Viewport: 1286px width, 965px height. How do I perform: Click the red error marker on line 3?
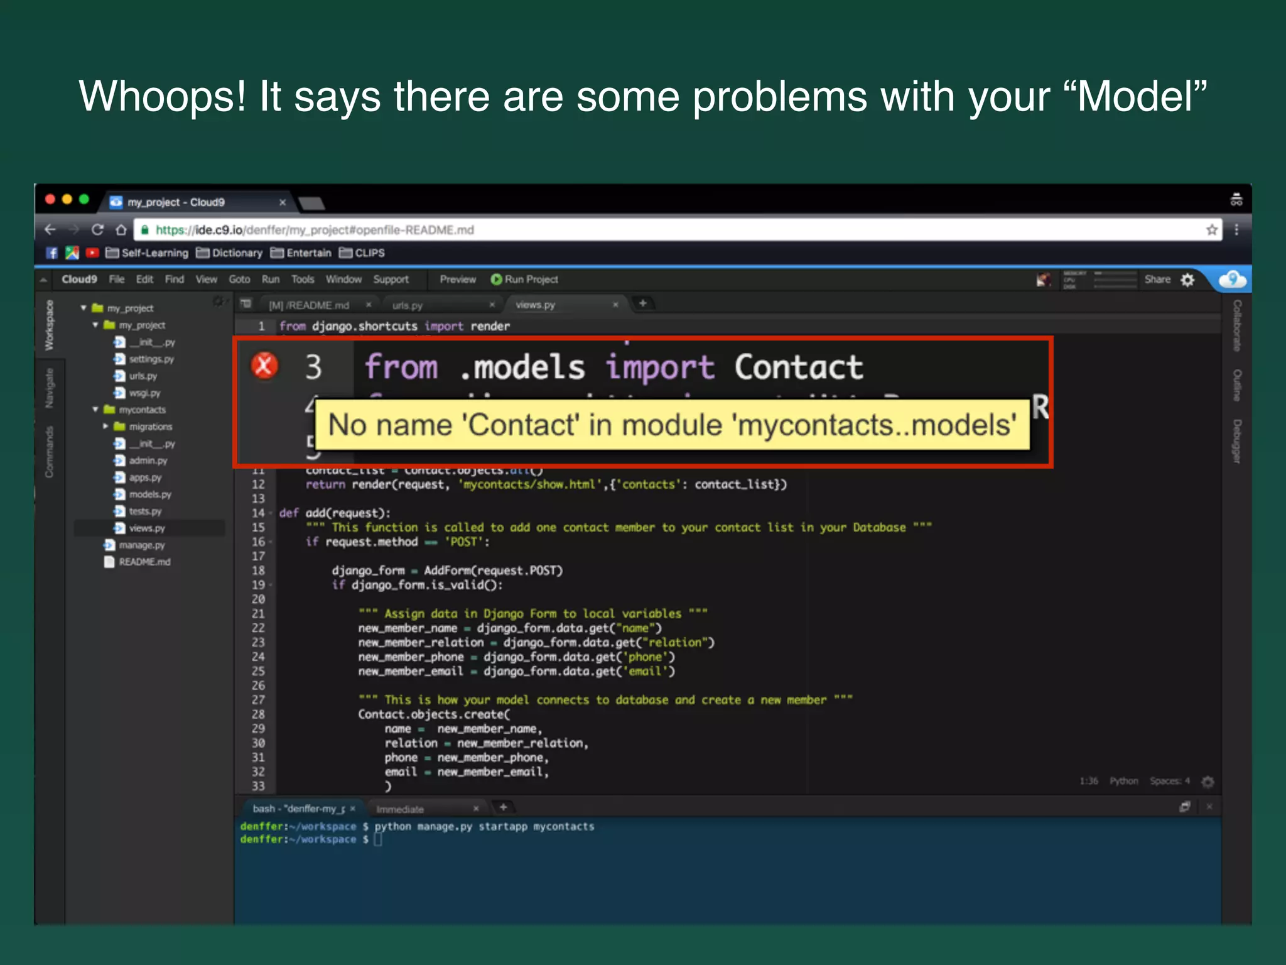click(264, 366)
